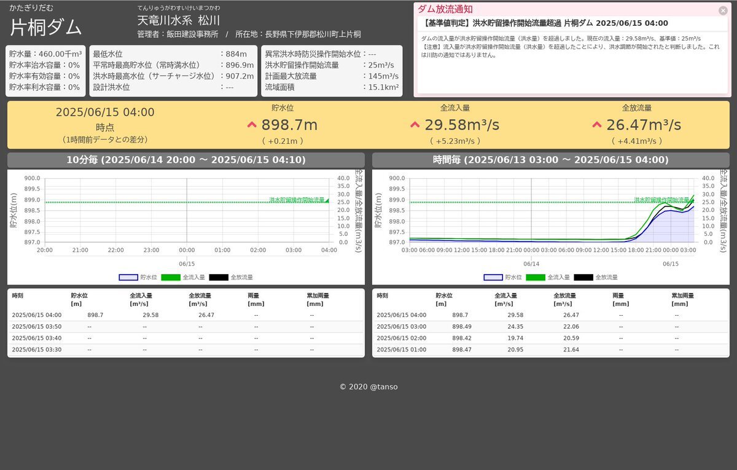Image resolution: width=737 pixels, height=470 pixels.
Task: Click 898.49 water level cell
Action: [462, 326]
